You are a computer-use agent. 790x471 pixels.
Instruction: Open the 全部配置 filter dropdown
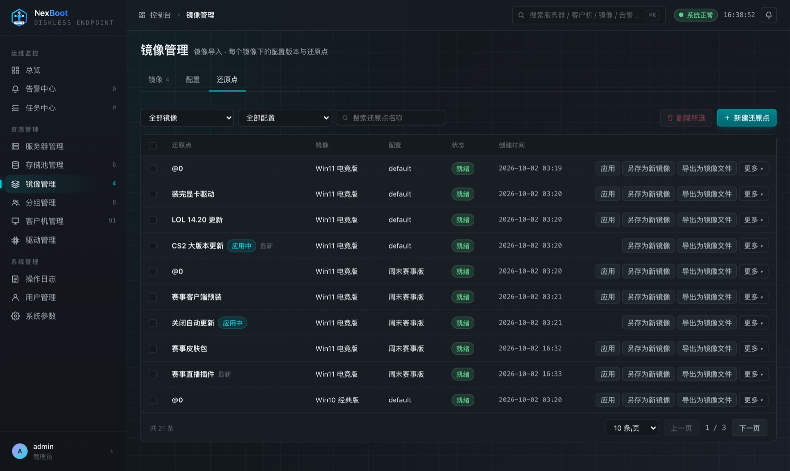(284, 118)
